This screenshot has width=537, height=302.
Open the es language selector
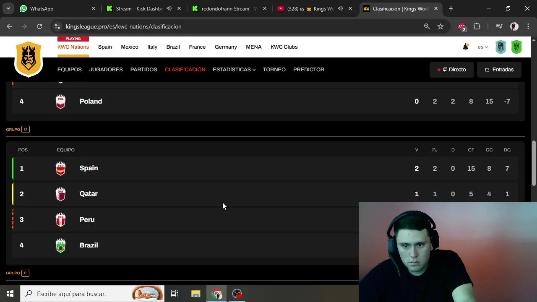pos(483,47)
